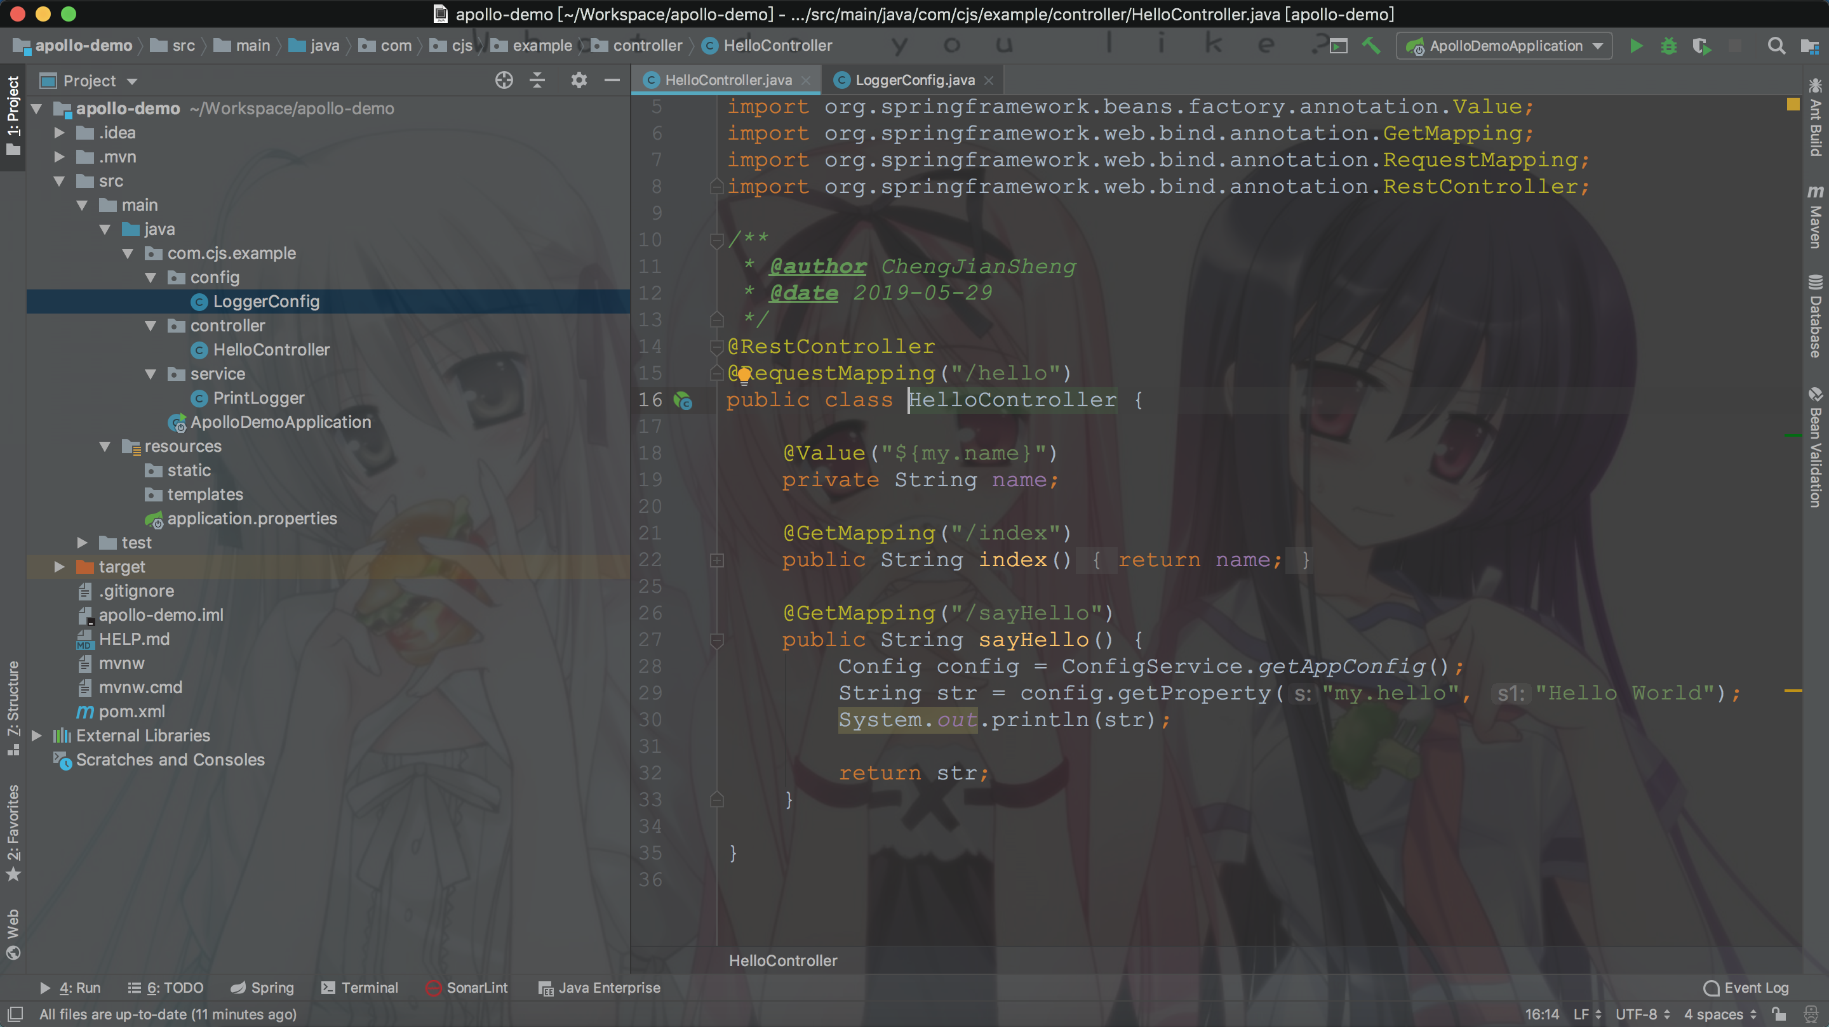Toggle the 1: Project side tab

(13, 116)
